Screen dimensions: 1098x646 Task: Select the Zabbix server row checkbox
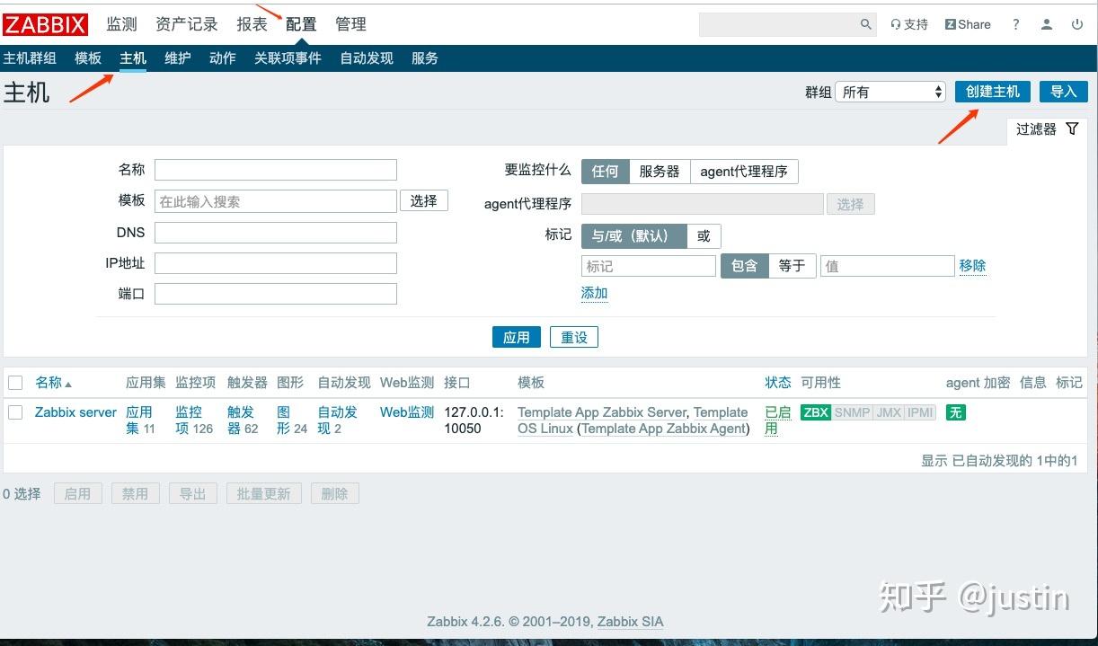point(15,411)
